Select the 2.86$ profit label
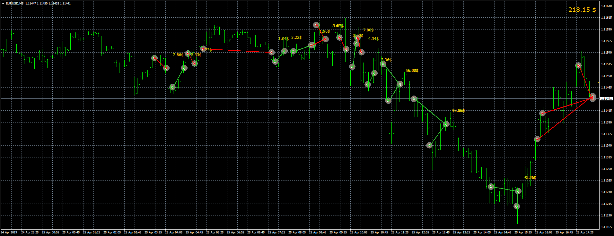Viewport: 614px width, 236px height. [x=178, y=55]
